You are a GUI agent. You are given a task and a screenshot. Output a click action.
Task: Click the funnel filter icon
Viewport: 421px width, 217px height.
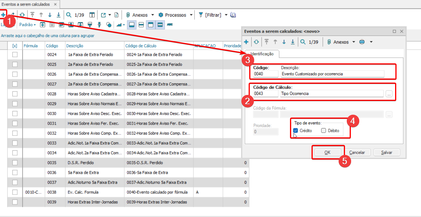201,15
